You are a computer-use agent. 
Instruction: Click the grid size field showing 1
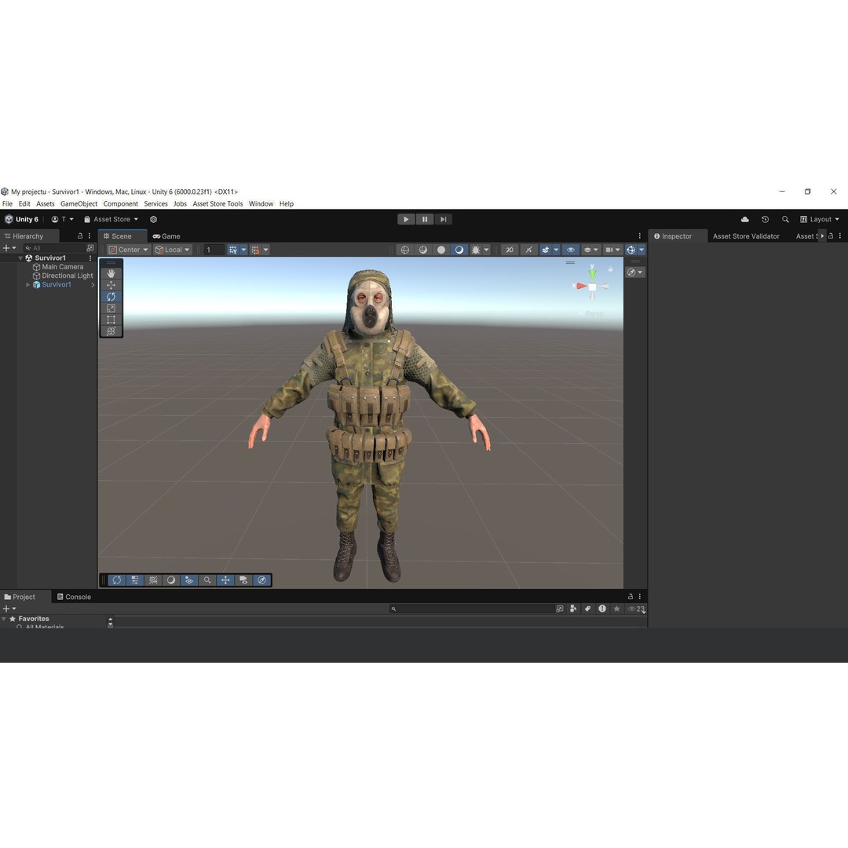coord(214,250)
